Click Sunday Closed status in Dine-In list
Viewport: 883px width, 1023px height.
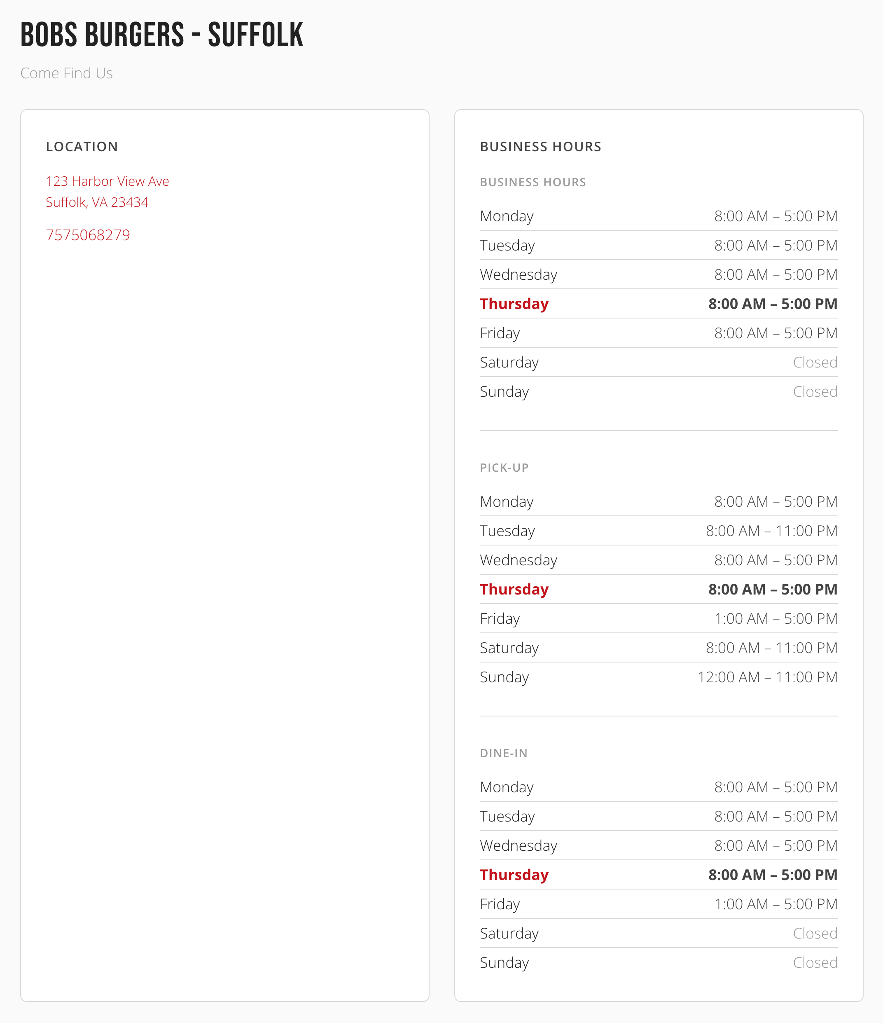(x=815, y=962)
